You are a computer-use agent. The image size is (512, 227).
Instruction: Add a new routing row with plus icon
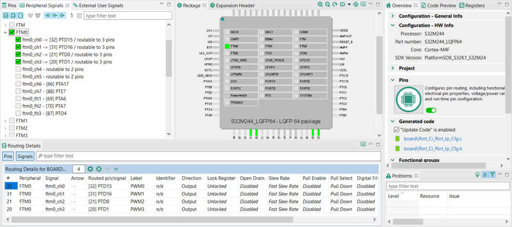(90, 169)
